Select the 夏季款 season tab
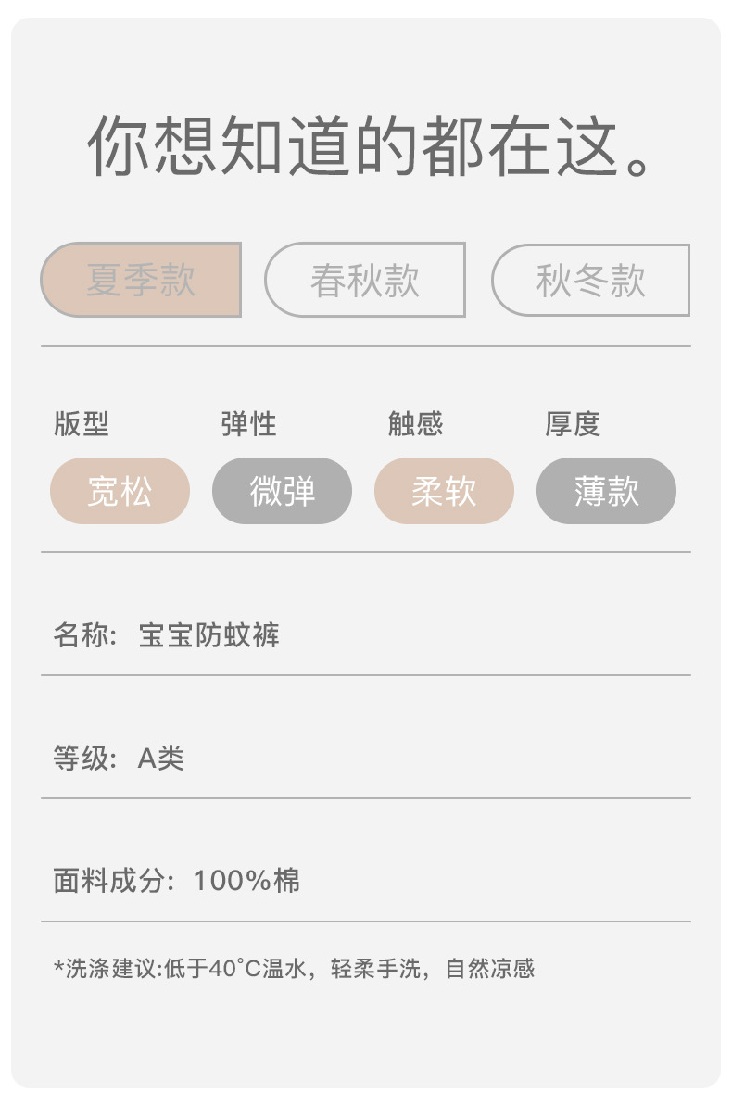This screenshot has height=1104, width=732. [141, 280]
